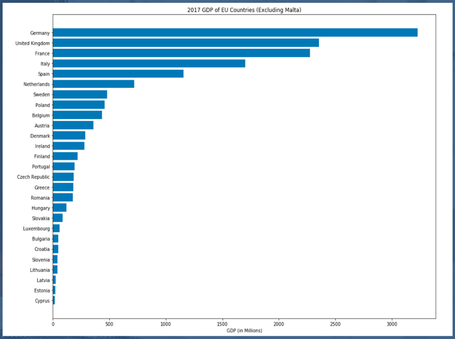Click the chart title text

(244, 10)
